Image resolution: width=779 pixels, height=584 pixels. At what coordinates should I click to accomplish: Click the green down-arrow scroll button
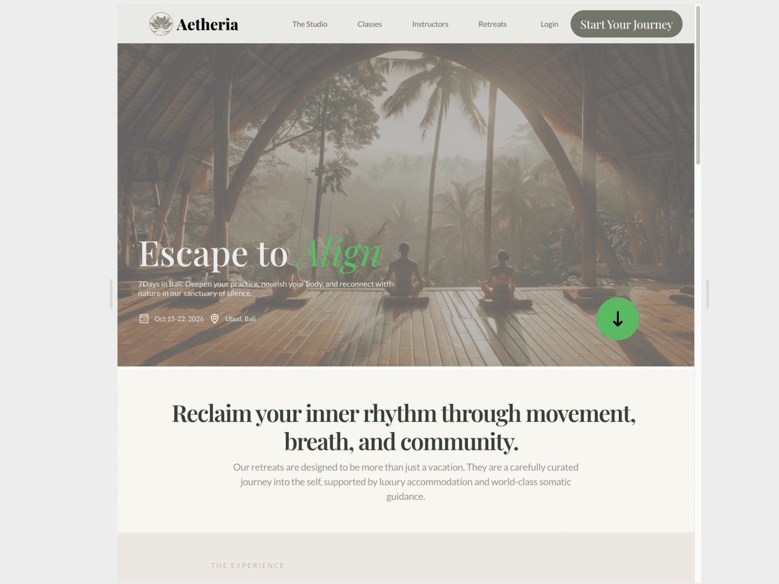pos(617,319)
